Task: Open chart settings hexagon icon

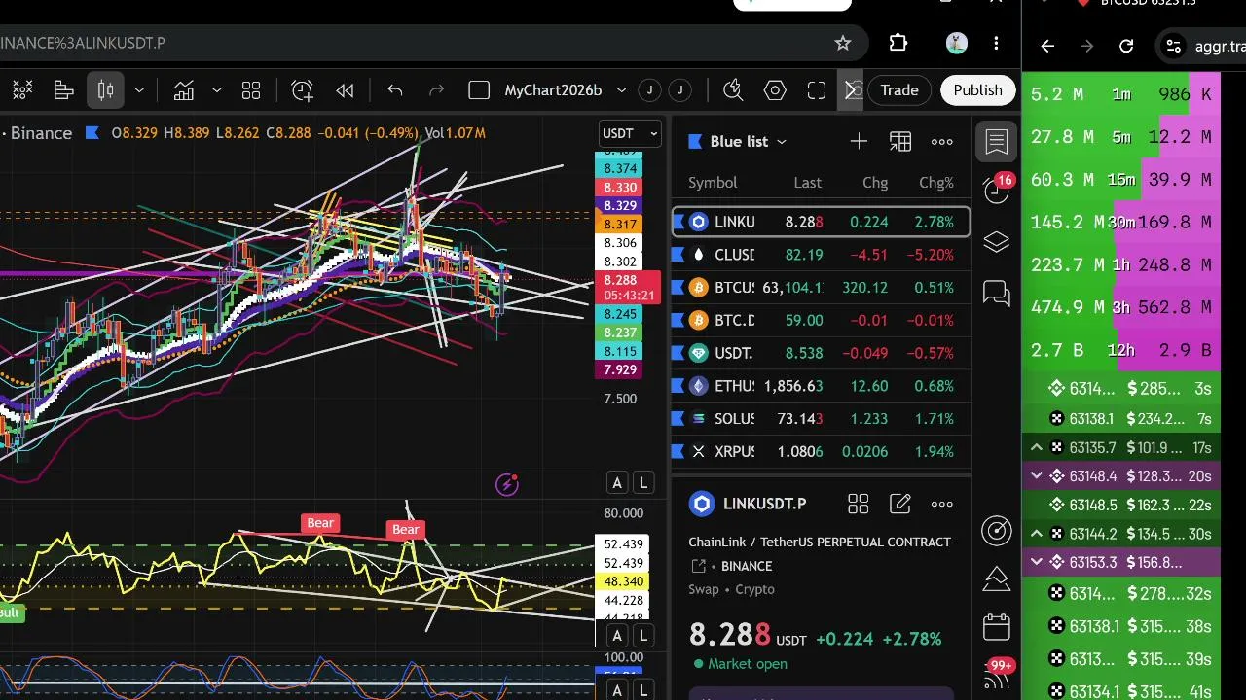Action: point(775,90)
